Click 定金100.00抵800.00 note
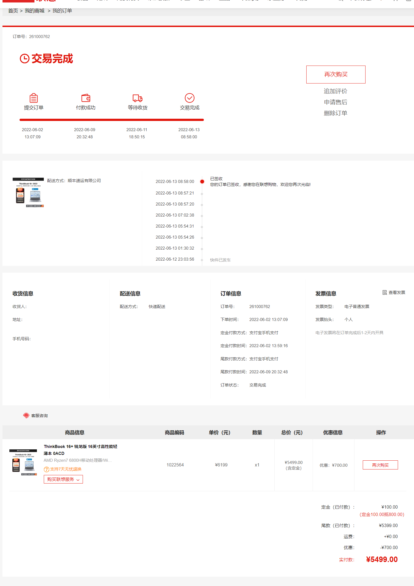This screenshot has width=414, height=586. (382, 515)
